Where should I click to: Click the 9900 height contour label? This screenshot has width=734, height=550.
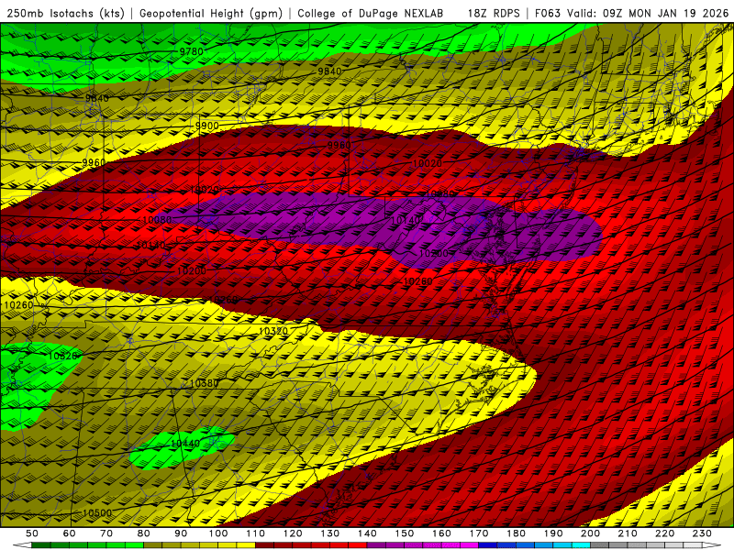coord(207,126)
